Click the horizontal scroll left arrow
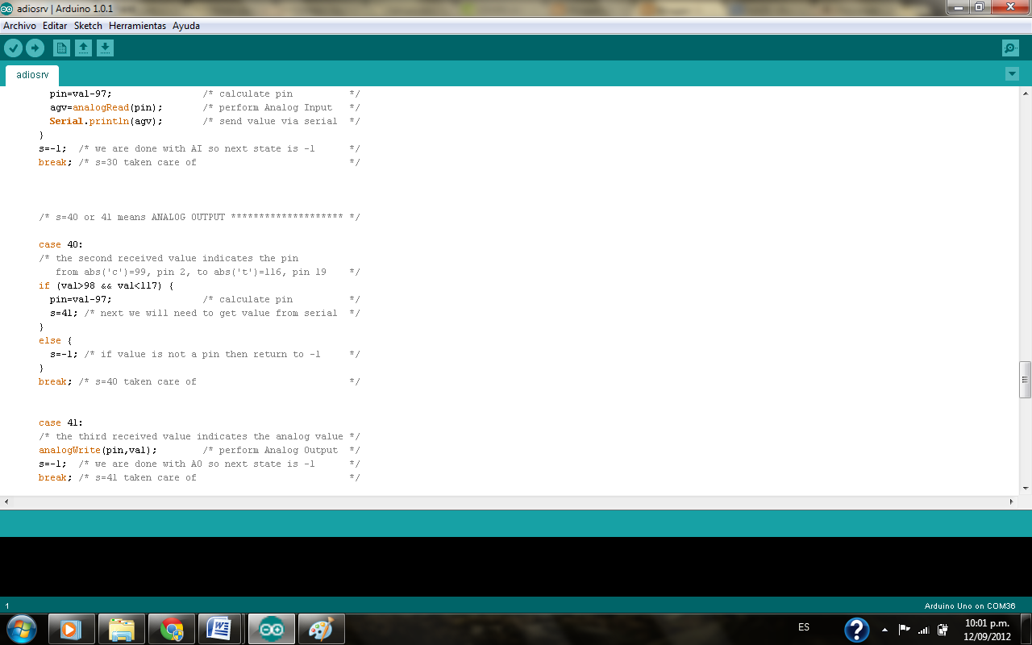The height and width of the screenshot is (645, 1032). coord(6,501)
